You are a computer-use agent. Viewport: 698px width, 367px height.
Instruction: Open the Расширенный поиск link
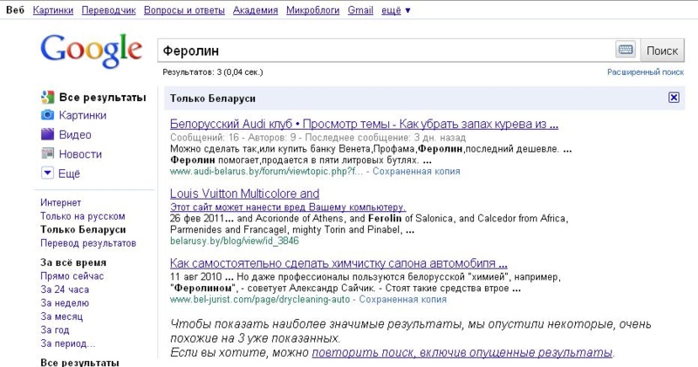coord(645,72)
